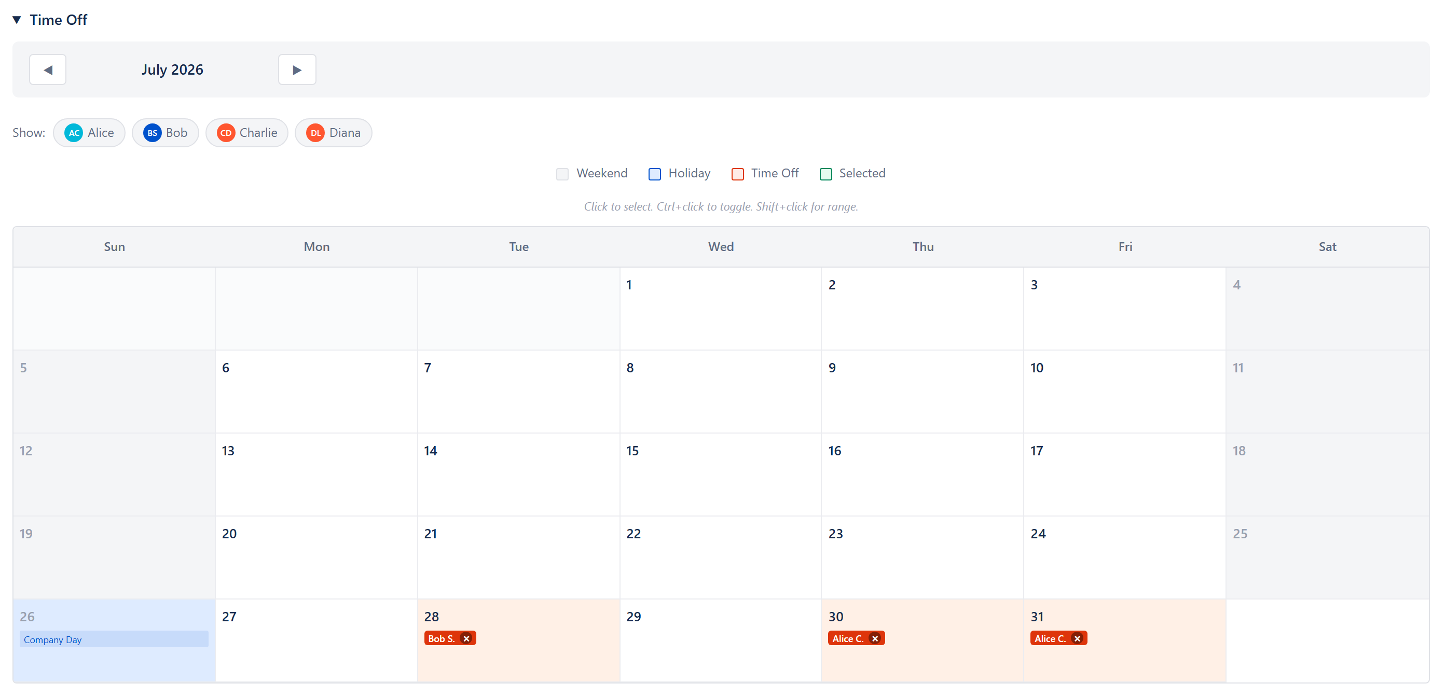Select July 20 on the calendar
Screen dimensions: 1432x697
pos(316,557)
